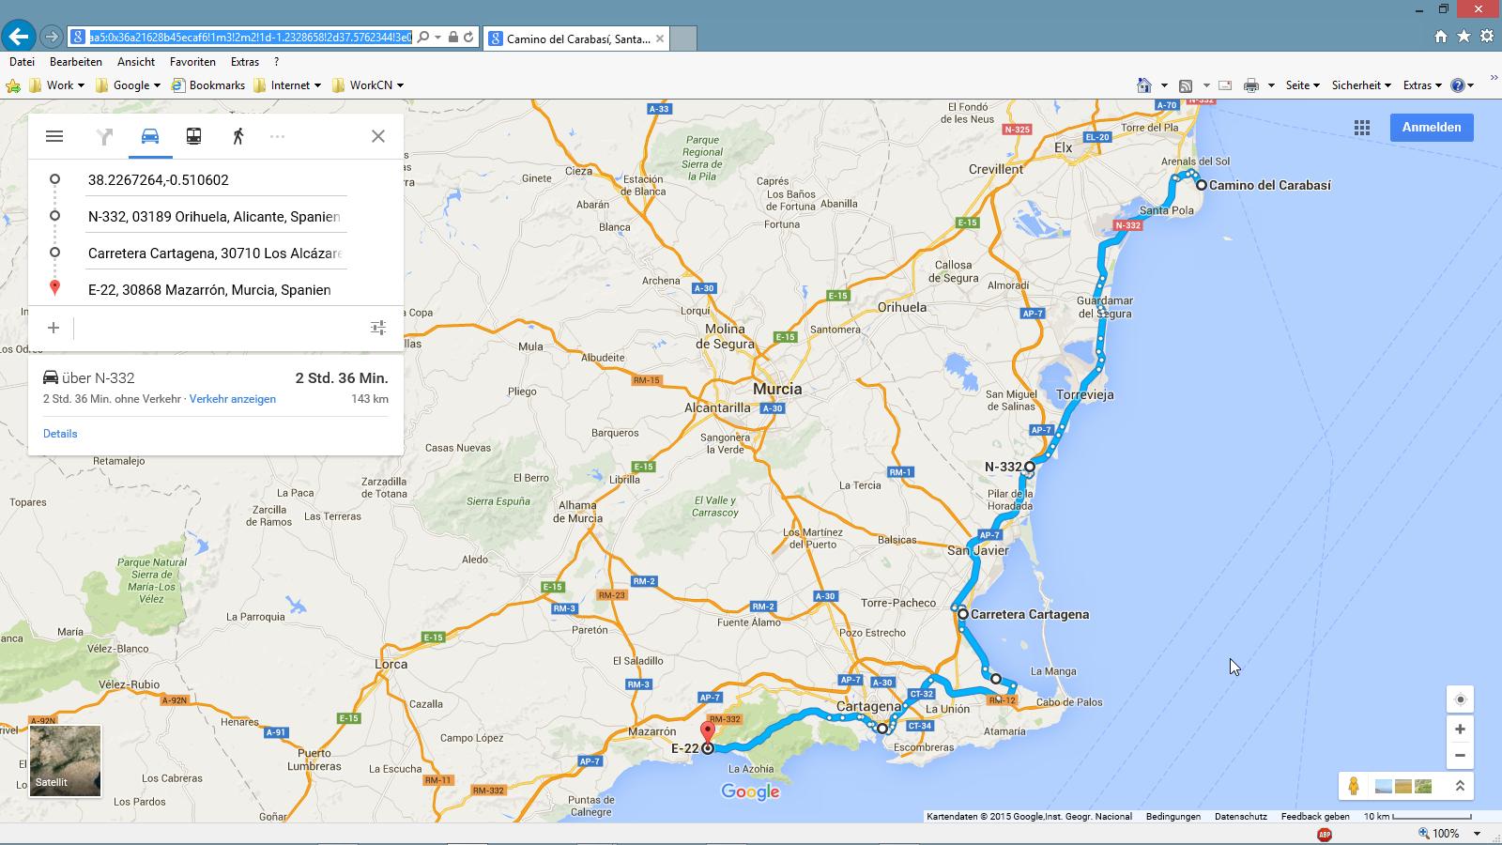Open the route Details link
The width and height of the screenshot is (1502, 845).
click(60, 434)
